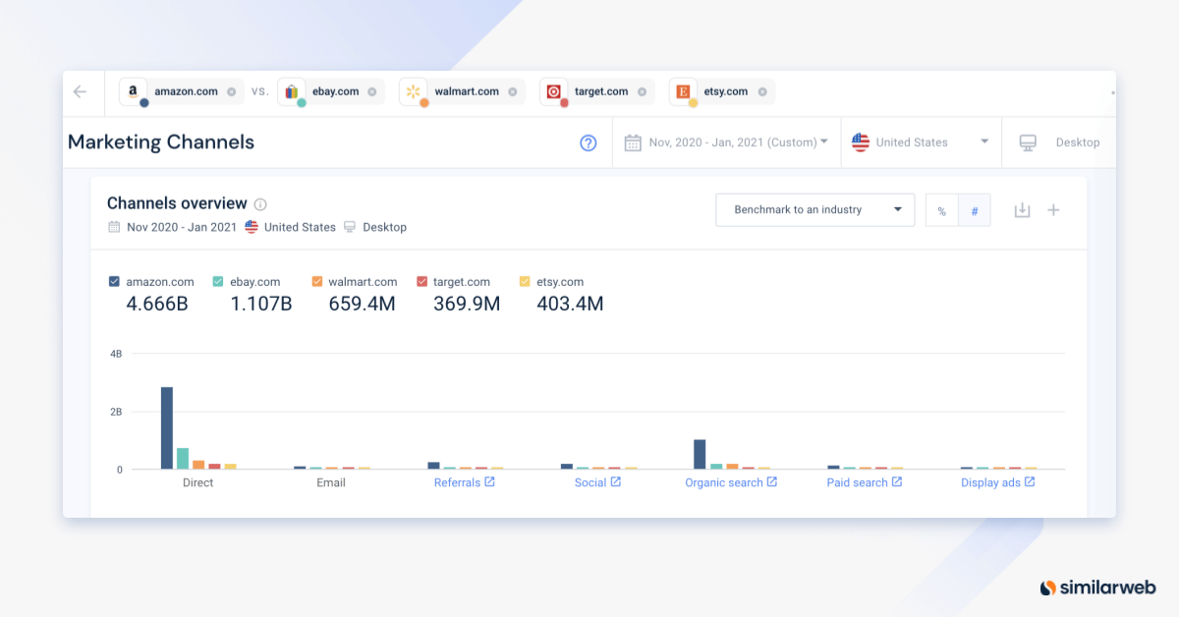Open the Social channel link
1179x617 pixels.
597,482
